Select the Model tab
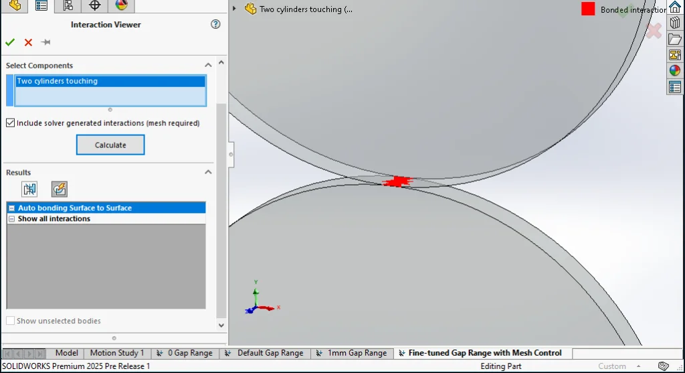Screen dimensions: 685x373 pyautogui.click(x=66, y=353)
